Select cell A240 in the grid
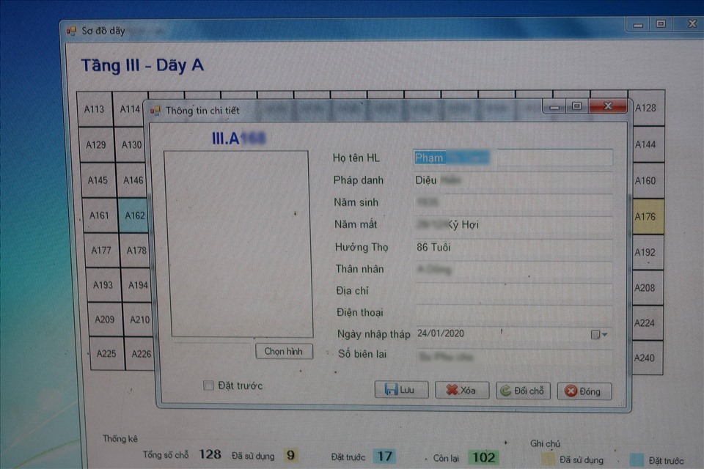This screenshot has height=469, width=704. click(x=648, y=358)
